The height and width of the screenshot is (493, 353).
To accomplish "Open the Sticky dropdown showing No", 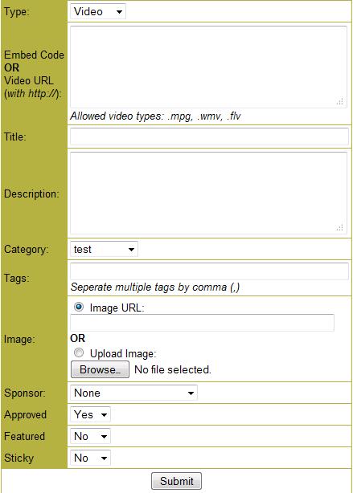I will click(90, 458).
